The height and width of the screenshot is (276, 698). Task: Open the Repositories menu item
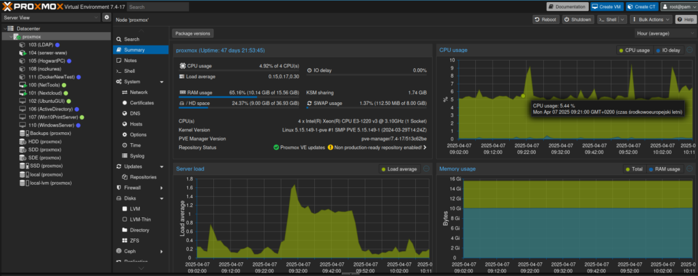coord(140,177)
